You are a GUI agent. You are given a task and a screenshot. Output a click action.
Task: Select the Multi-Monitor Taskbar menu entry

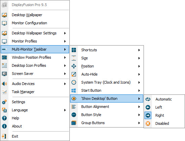click(x=35, y=49)
